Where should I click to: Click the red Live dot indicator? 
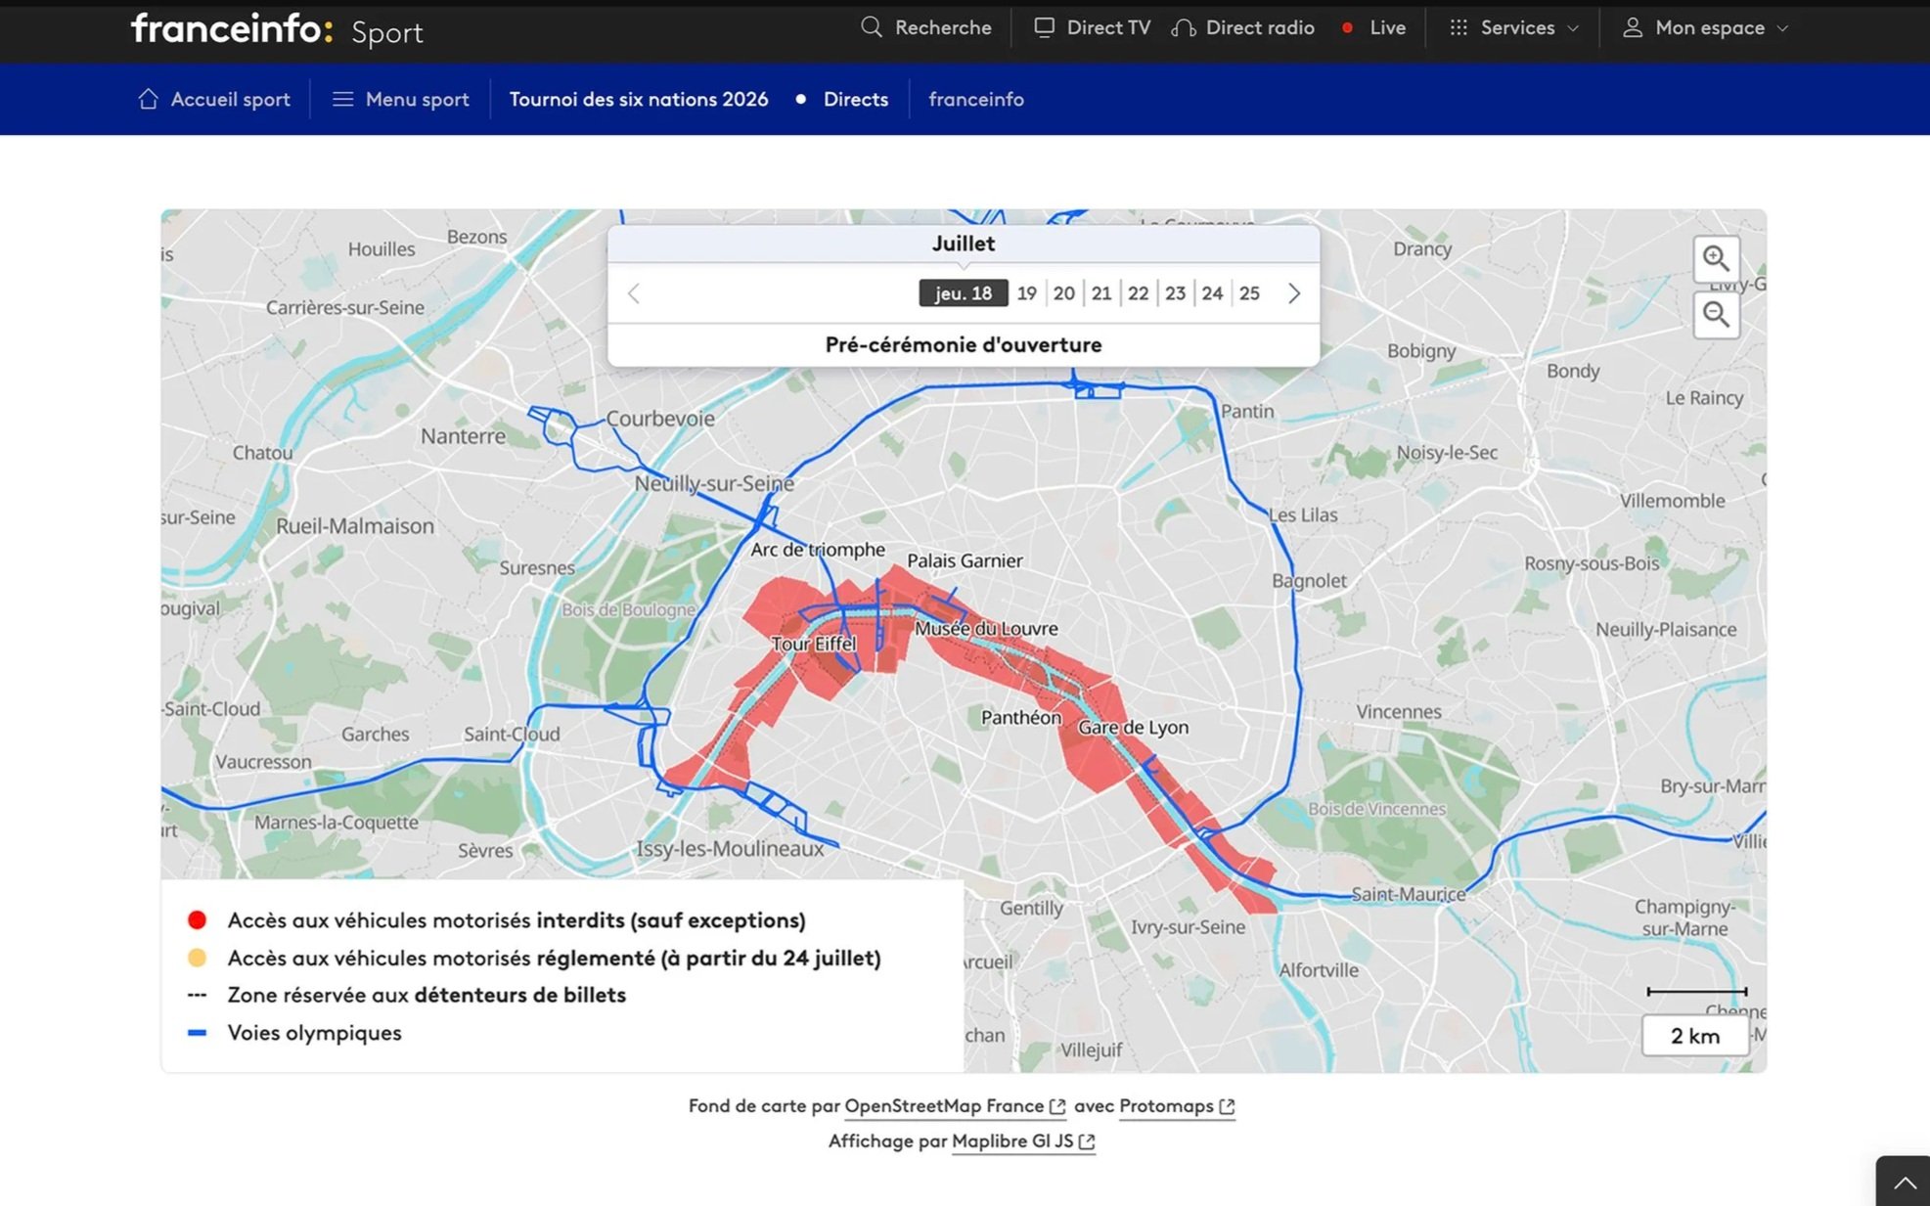[1347, 27]
